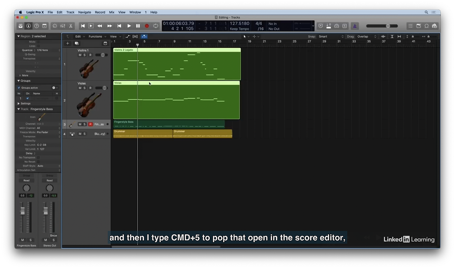Viewport: 455px width, 268px height.
Task: Mute the Violins 1 track
Action: [80, 55]
